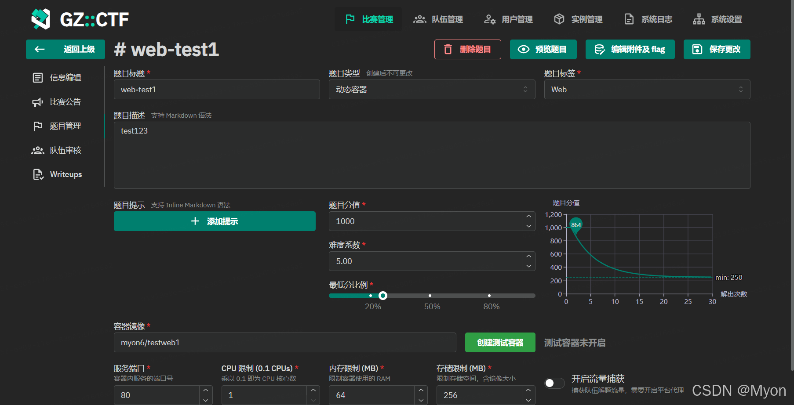Open the 用户管理 tab
Image resolution: width=794 pixels, height=405 pixels.
pos(508,19)
